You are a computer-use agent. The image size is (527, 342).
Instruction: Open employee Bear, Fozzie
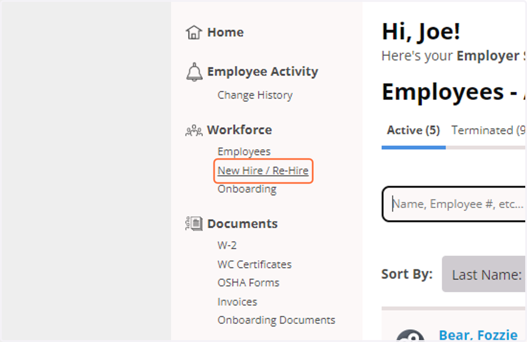coord(478,335)
